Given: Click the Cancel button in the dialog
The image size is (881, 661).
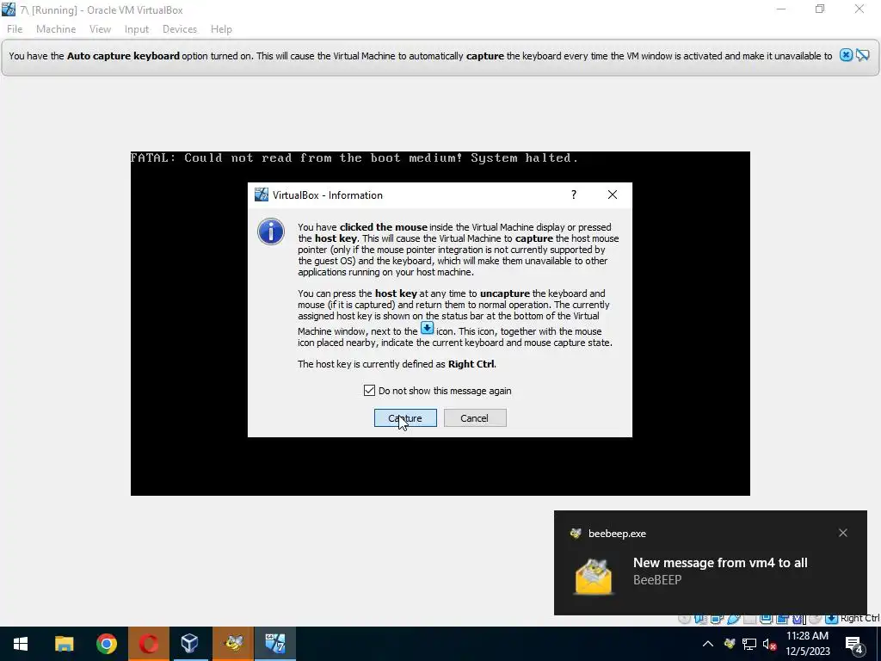Looking at the screenshot, I should point(475,418).
